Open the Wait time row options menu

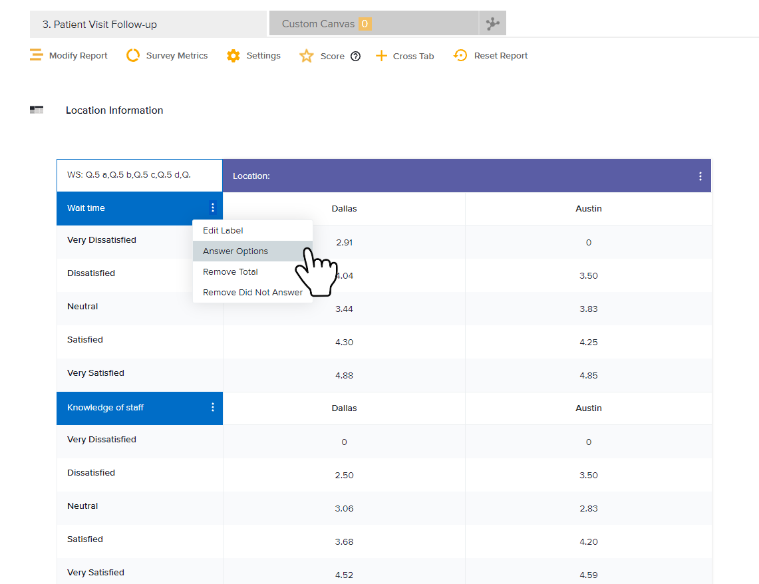[213, 208]
